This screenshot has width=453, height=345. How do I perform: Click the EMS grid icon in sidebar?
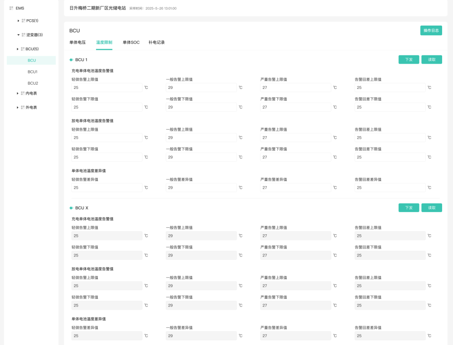[x=11, y=8]
